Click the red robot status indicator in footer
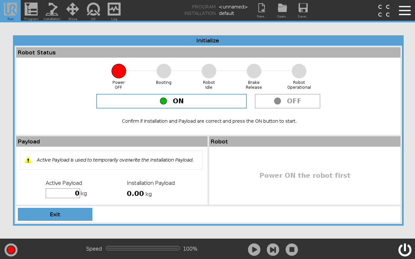415x259 pixels. 11,250
